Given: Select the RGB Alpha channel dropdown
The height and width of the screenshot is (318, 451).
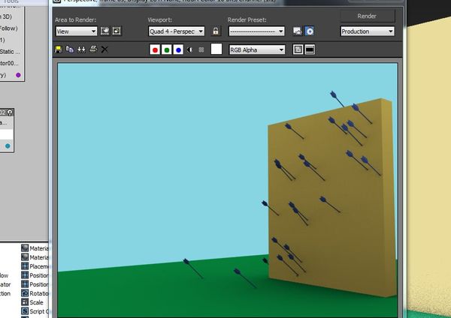Looking at the screenshot, I should [x=257, y=49].
